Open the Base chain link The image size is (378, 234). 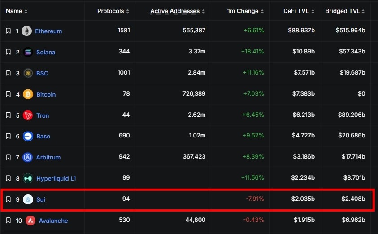(x=43, y=136)
